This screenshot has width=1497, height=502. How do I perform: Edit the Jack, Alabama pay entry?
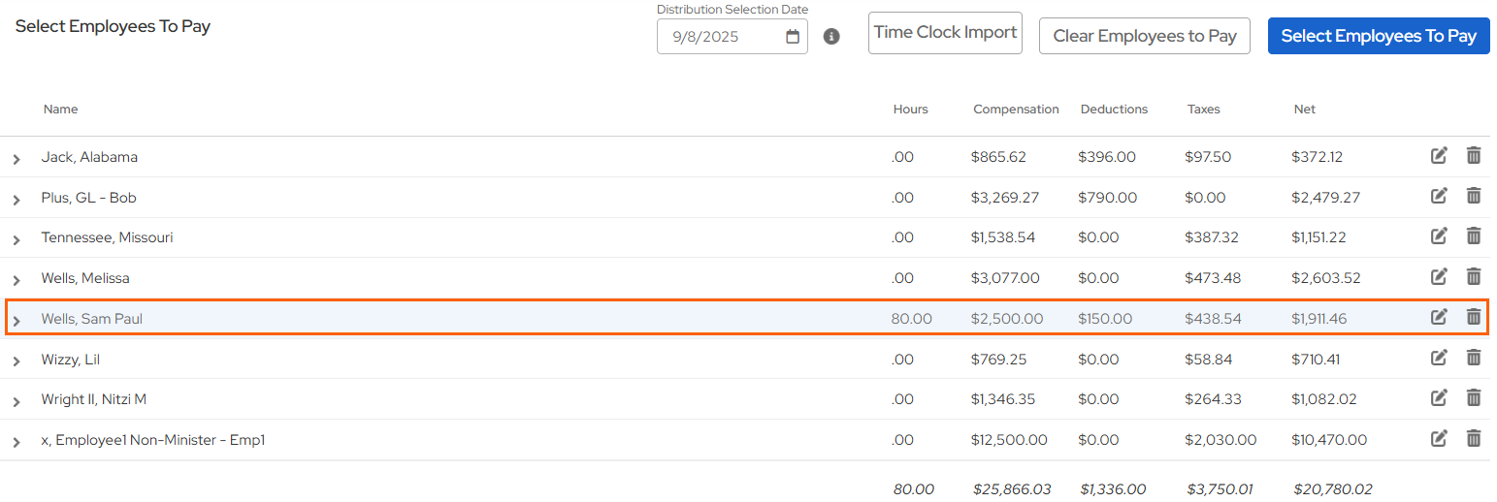1439,156
